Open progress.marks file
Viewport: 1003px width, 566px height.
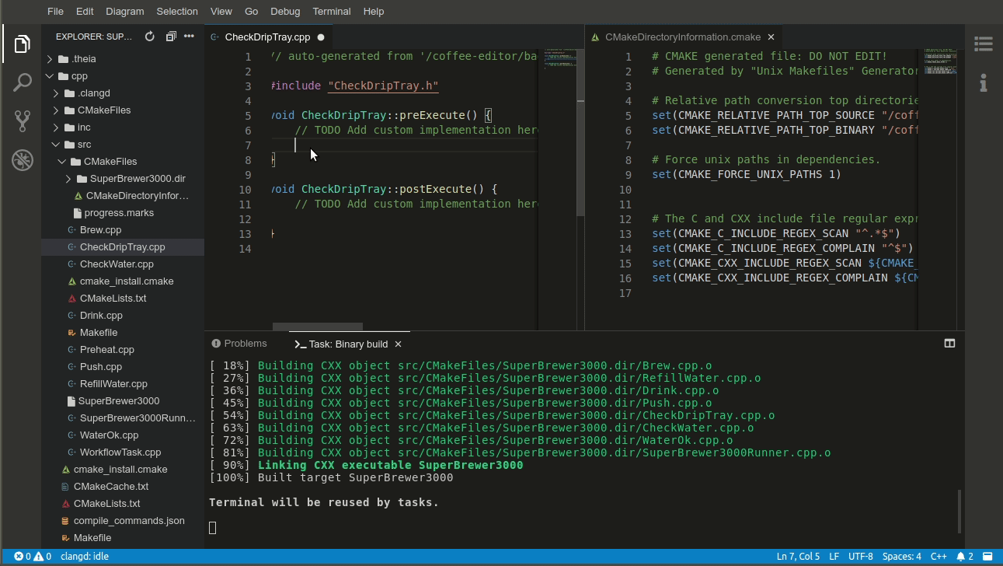click(119, 213)
